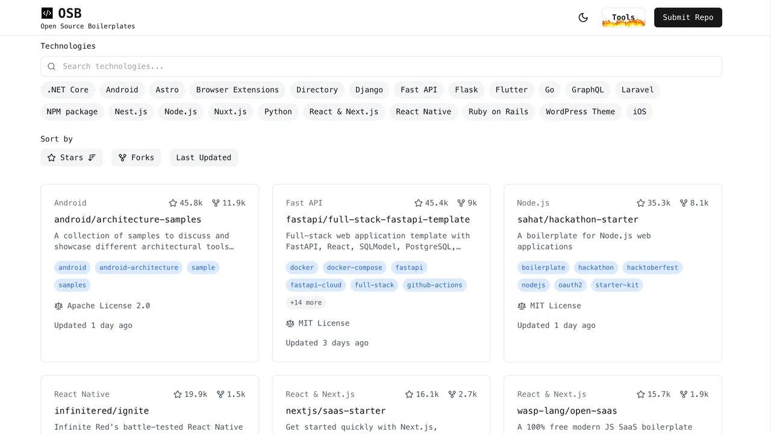Open fastapi/full-stack-fastapi-template repository
This screenshot has height=434, width=771.
coord(378,219)
